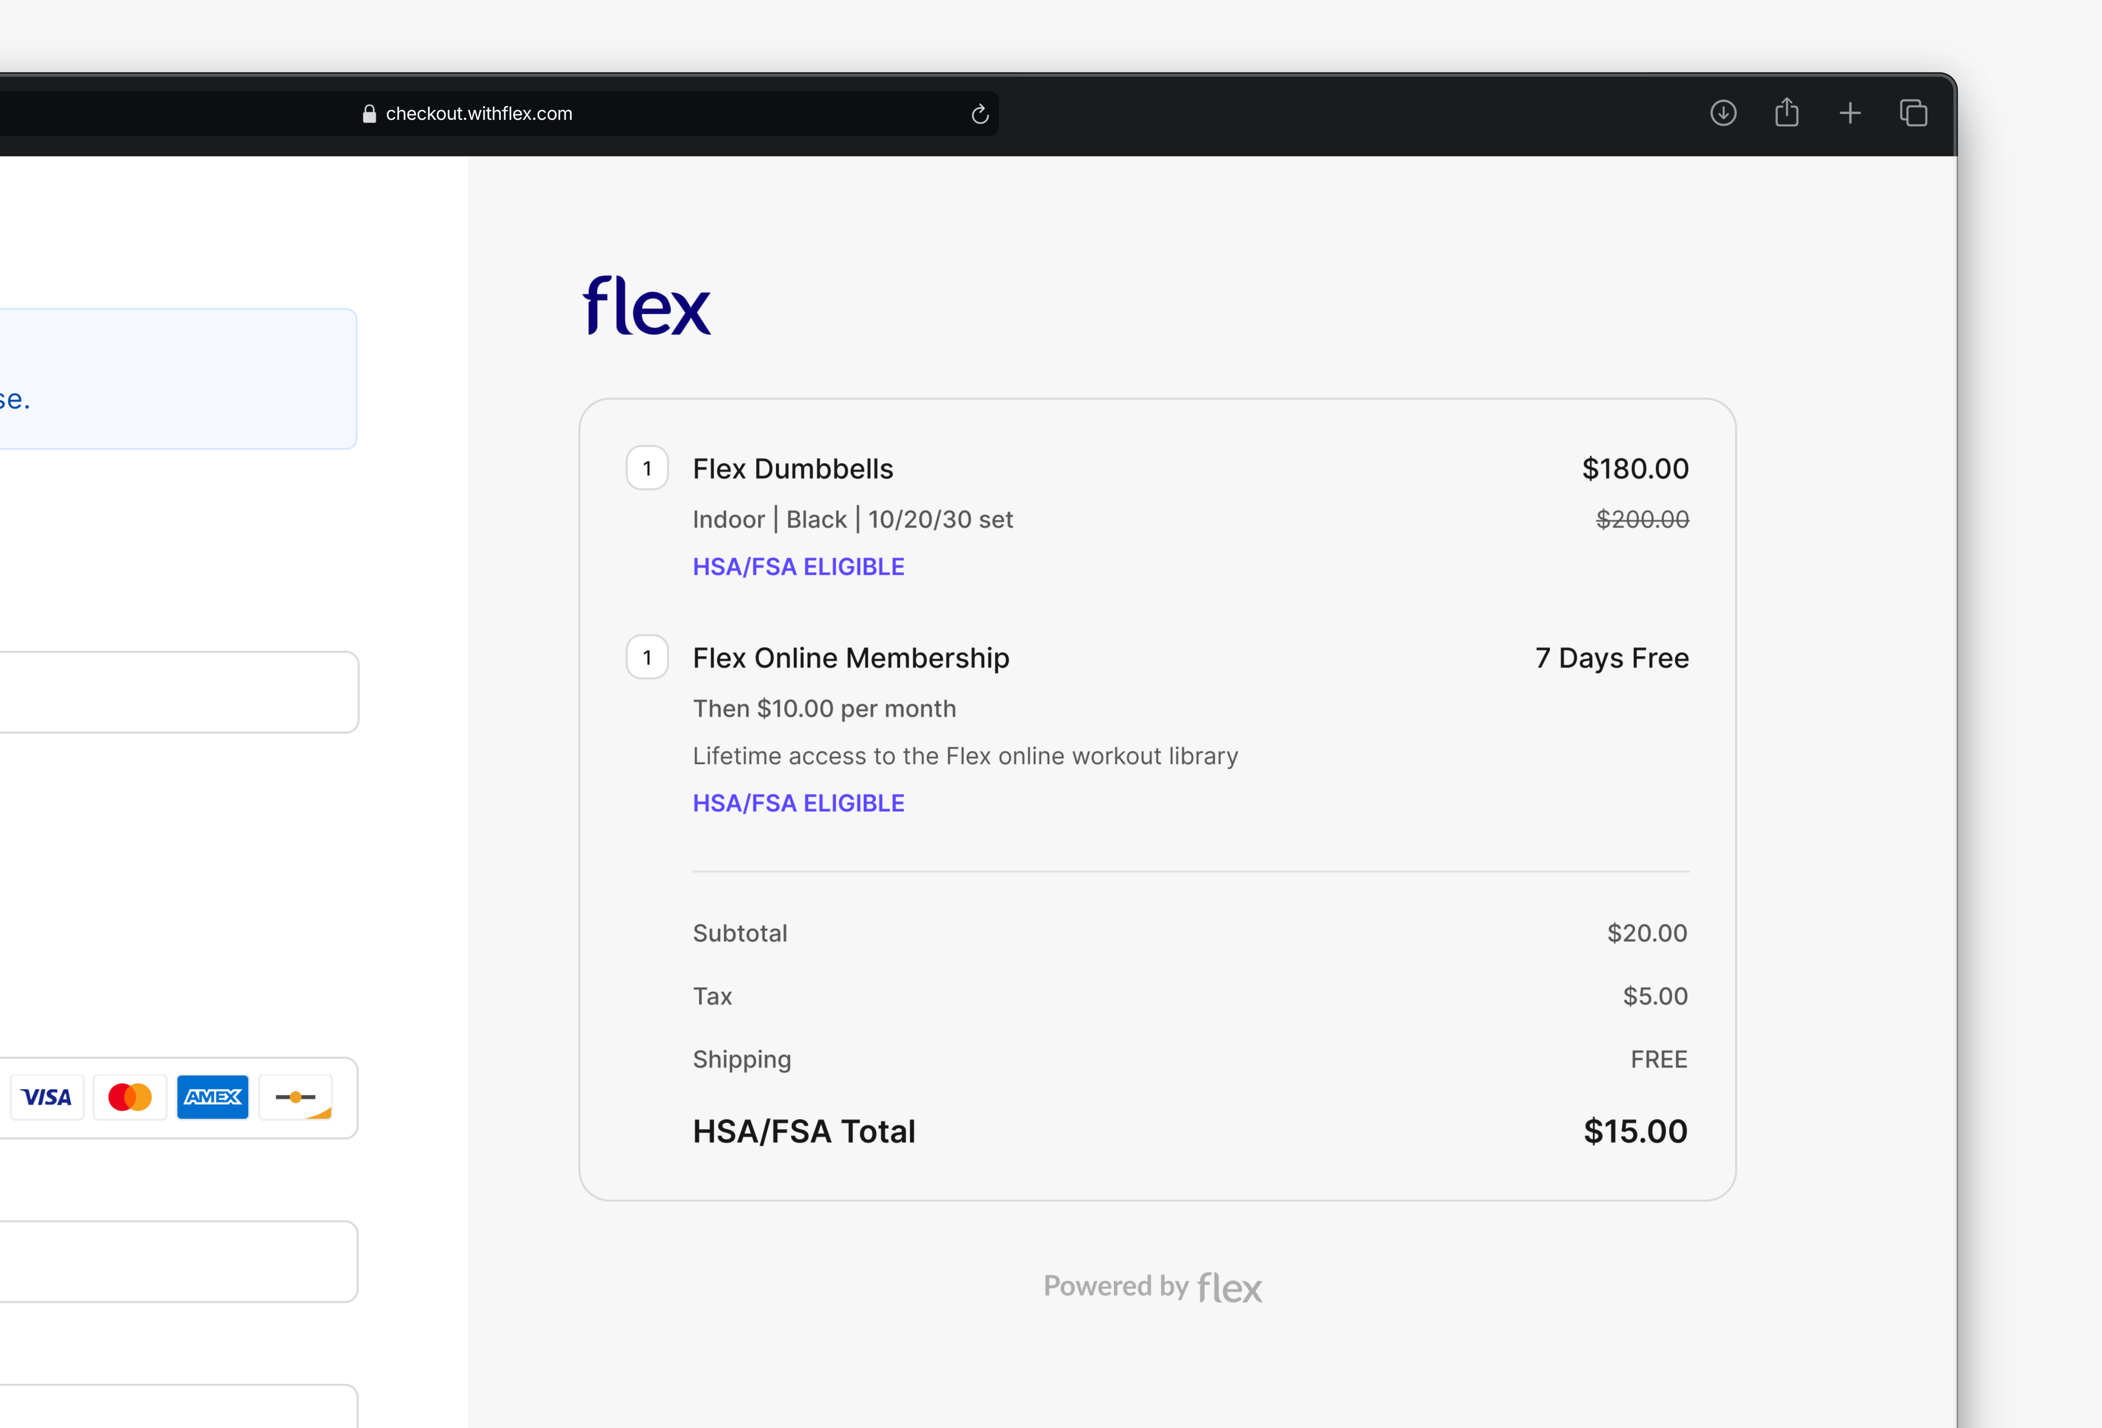Screen dimensions: 2102x1428
Task: Click HSA/FSA ELIGIBLE under Flex Dumbbells
Action: (798, 567)
